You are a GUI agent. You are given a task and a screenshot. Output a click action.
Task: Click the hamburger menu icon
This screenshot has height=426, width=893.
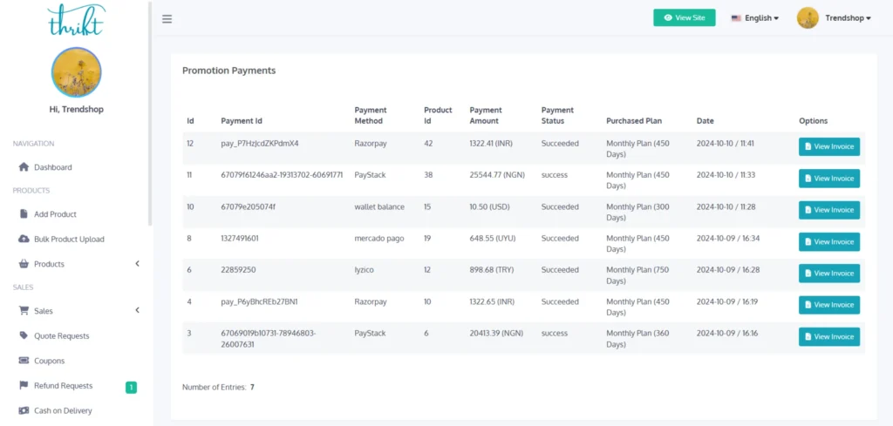coord(167,18)
